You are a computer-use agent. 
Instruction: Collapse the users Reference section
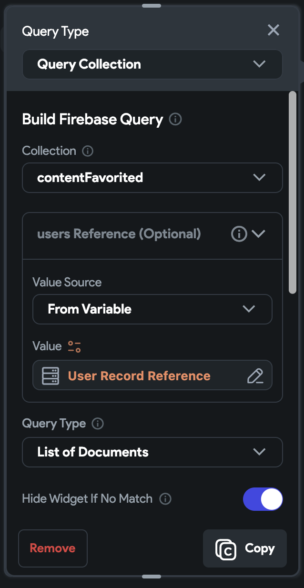pos(258,233)
